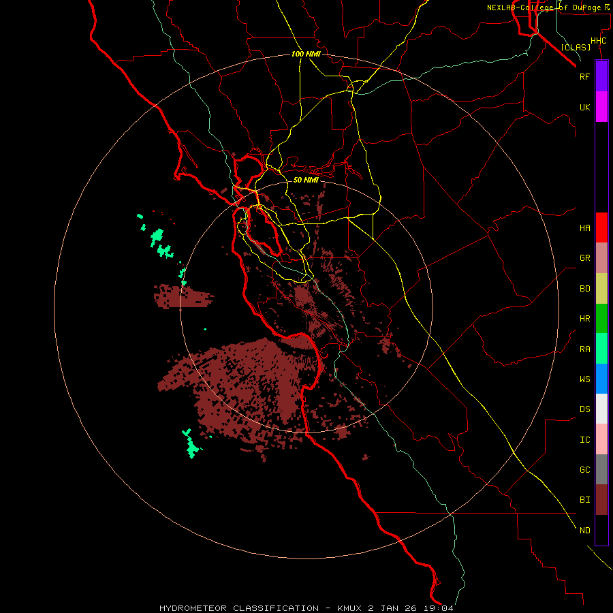Select the IC pink legend swatch
The height and width of the screenshot is (613, 613).
point(601,439)
